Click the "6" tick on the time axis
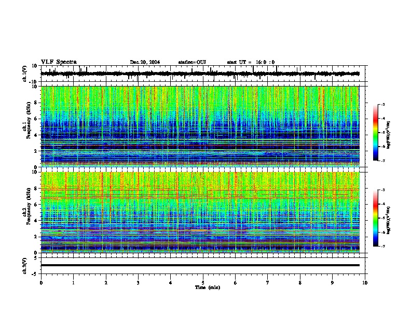The width and height of the screenshot is (411, 317). 236,283
